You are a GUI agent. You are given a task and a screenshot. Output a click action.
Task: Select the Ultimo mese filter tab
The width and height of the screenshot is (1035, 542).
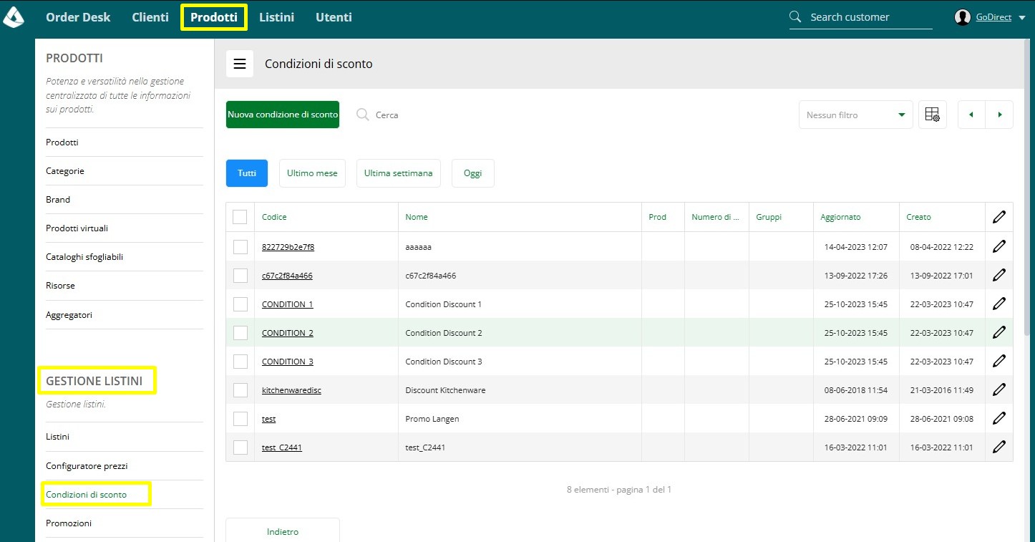[312, 173]
